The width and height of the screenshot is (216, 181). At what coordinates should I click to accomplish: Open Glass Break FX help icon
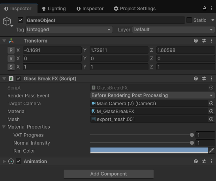click(x=196, y=78)
